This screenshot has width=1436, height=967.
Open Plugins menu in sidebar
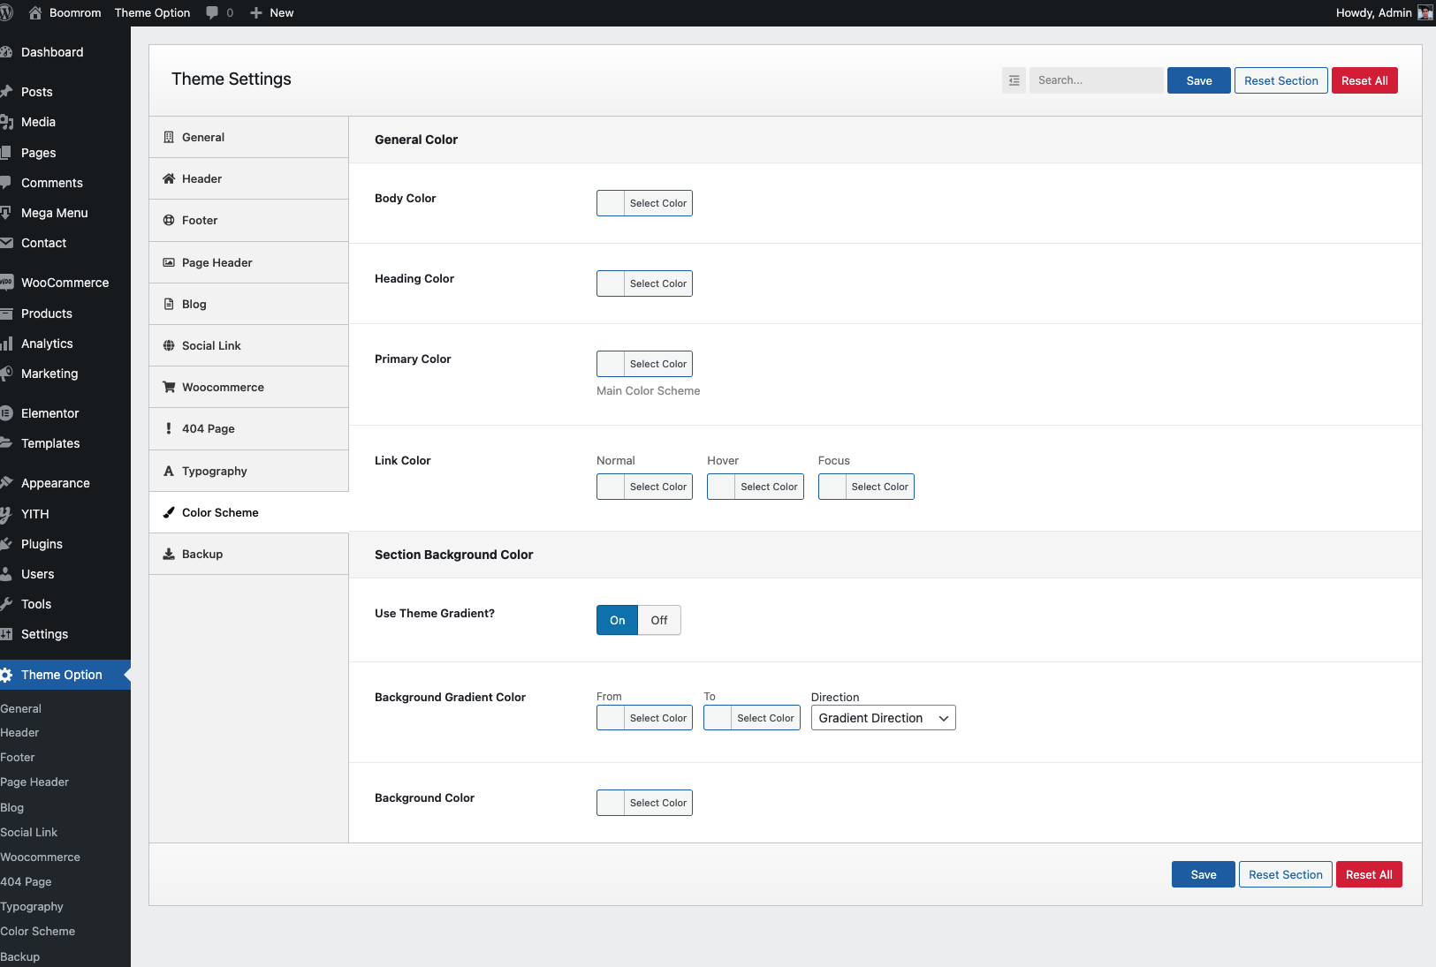tap(65, 544)
